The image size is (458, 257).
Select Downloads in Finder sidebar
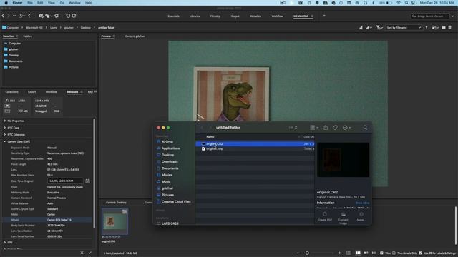(170, 162)
